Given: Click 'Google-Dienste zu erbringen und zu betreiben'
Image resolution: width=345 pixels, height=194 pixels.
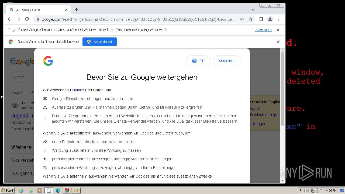Looking at the screenshot, I should (x=92, y=99).
